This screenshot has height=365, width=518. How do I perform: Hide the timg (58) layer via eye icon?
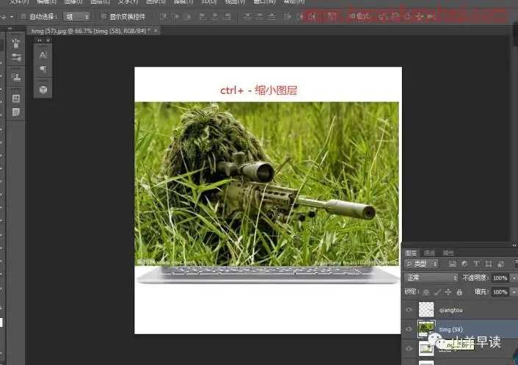click(409, 329)
